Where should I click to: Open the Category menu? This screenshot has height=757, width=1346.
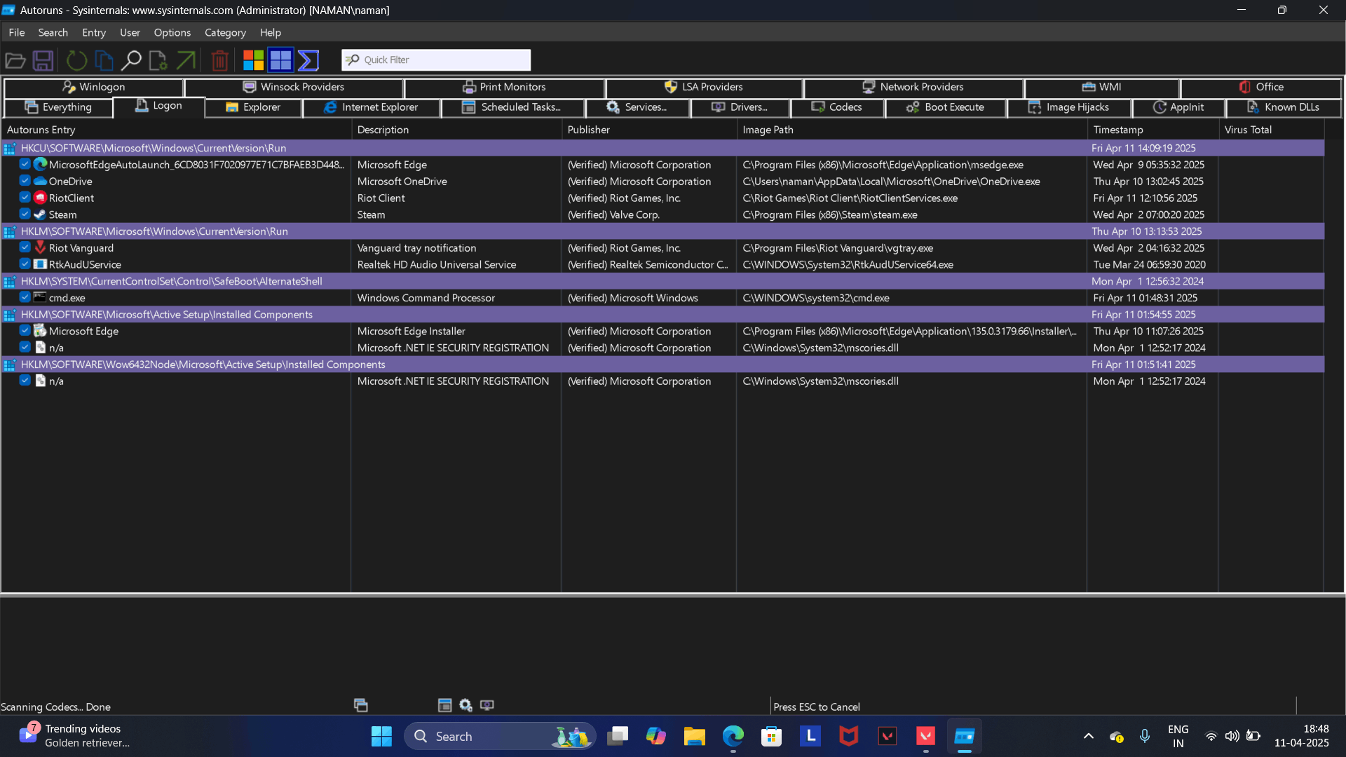tap(225, 32)
